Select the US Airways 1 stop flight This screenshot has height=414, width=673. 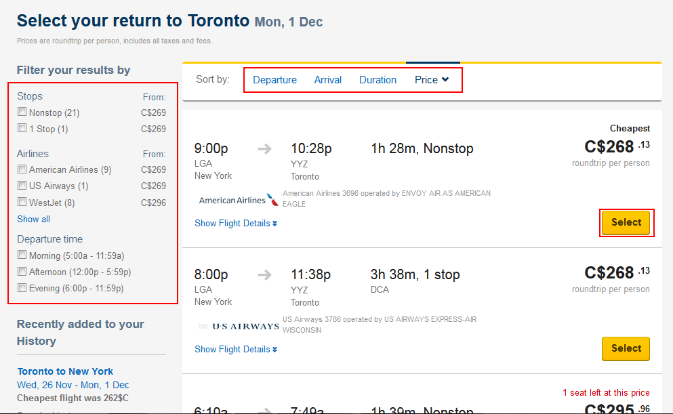(626, 348)
